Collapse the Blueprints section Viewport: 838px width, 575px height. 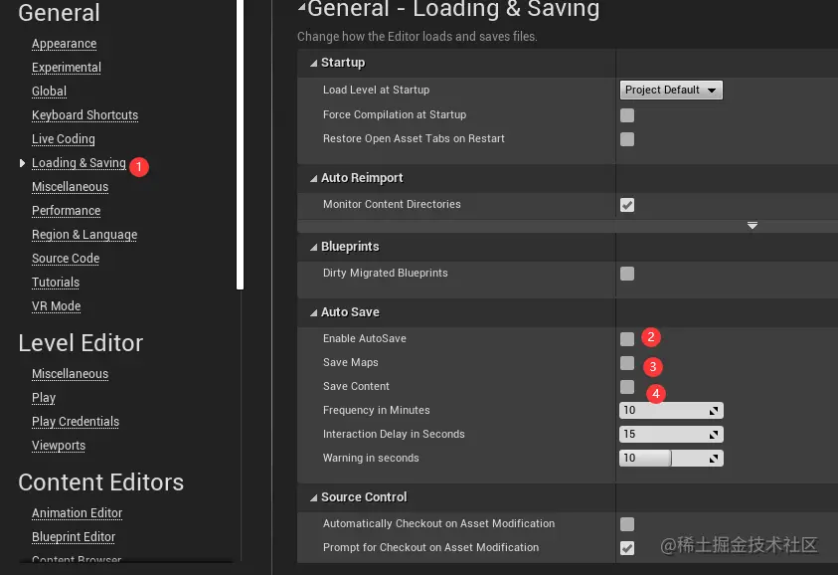pyautogui.click(x=314, y=247)
